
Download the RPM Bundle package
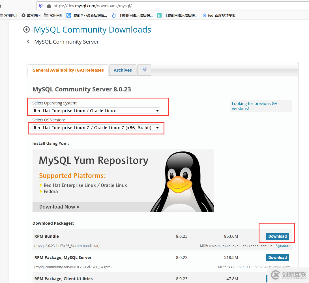click(277, 236)
